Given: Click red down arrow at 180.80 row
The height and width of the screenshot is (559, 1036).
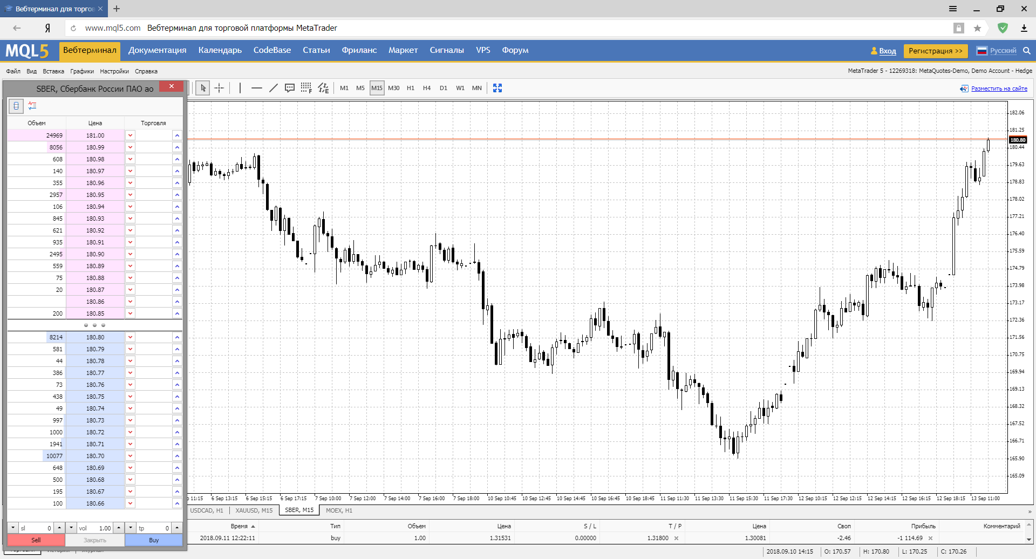Looking at the screenshot, I should point(130,337).
